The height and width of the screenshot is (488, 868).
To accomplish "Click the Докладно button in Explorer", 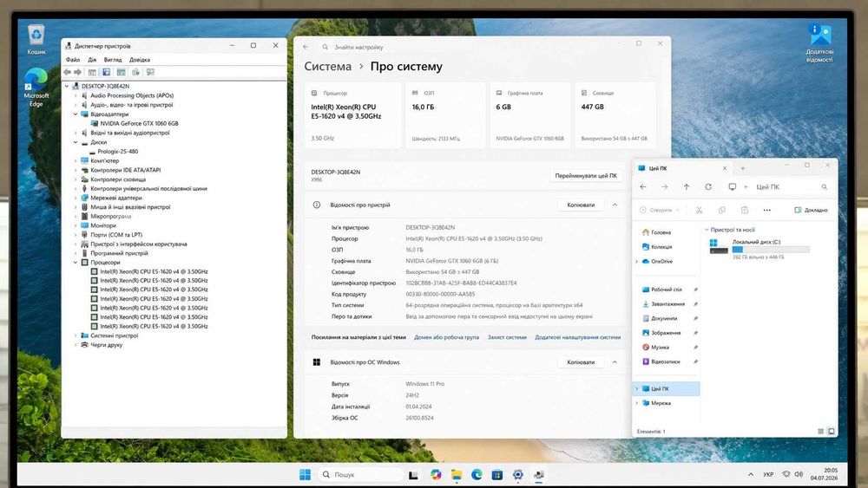I will (x=811, y=210).
